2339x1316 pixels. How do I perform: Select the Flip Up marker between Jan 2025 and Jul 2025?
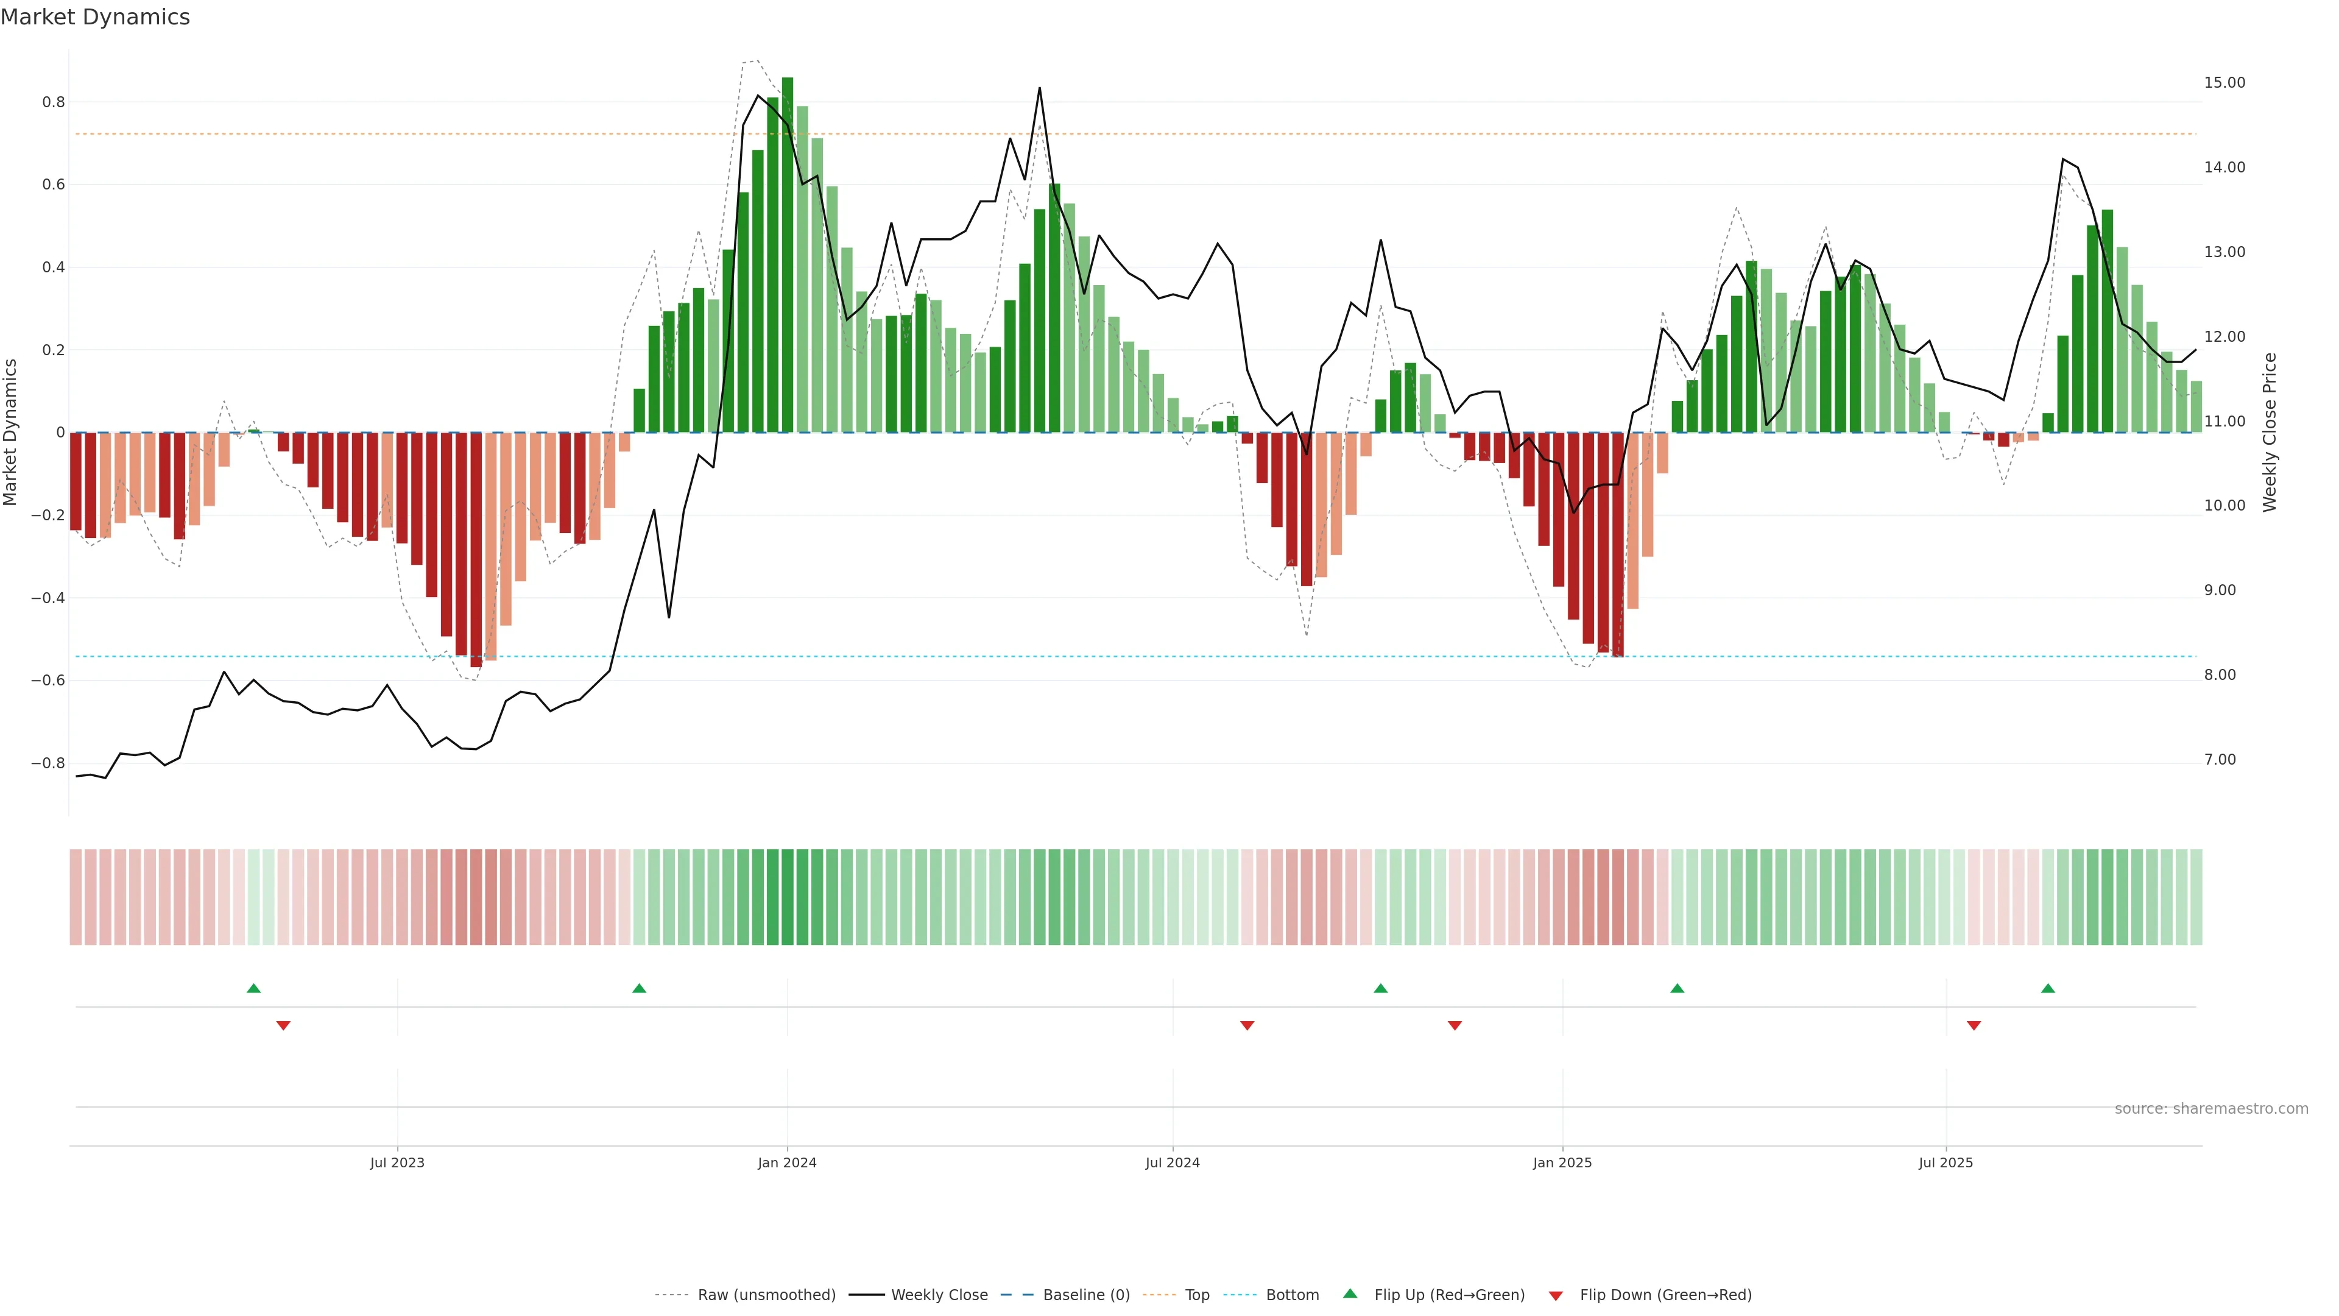(1677, 988)
